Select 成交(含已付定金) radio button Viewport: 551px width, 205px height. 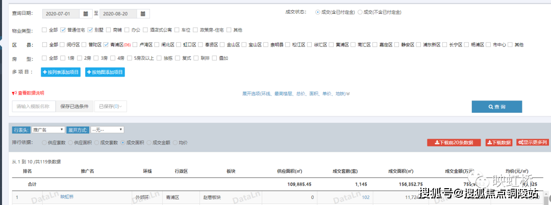[x=318, y=12]
